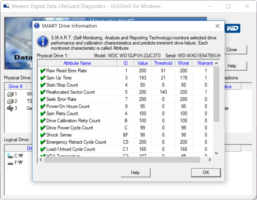Click Close button in the main window
Viewport: 257px width, 200px height.
click(x=235, y=50)
